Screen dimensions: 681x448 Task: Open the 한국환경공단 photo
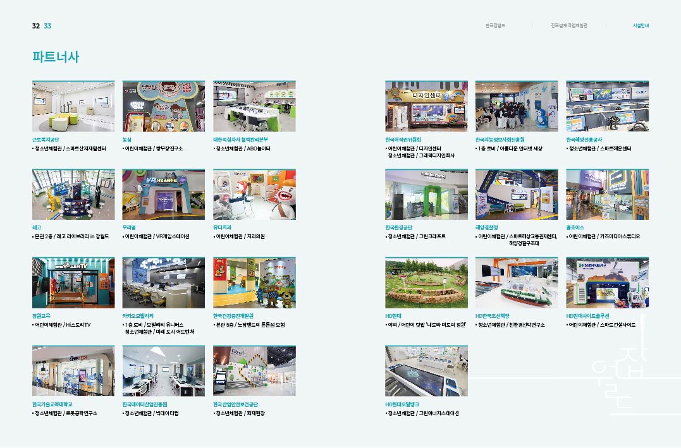(426, 195)
